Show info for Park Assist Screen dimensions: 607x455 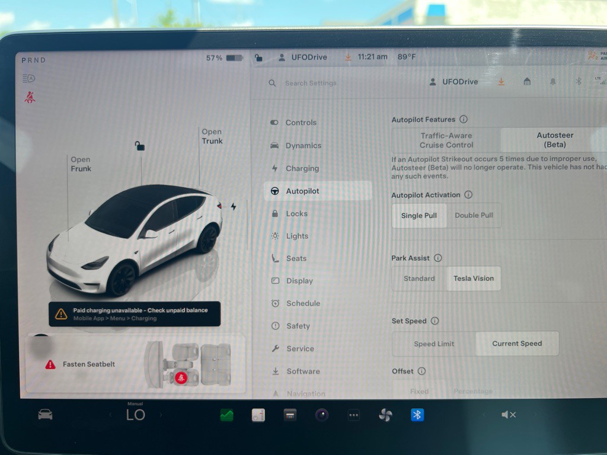click(x=438, y=258)
